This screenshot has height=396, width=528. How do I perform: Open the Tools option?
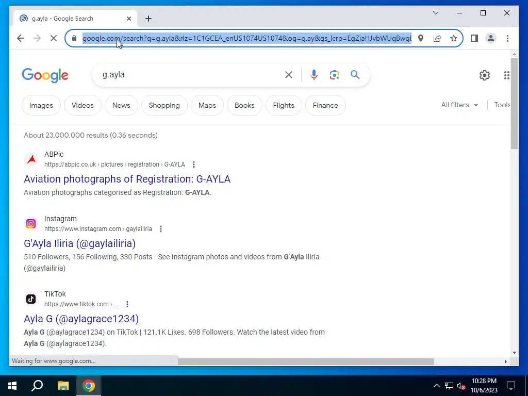tap(502, 105)
